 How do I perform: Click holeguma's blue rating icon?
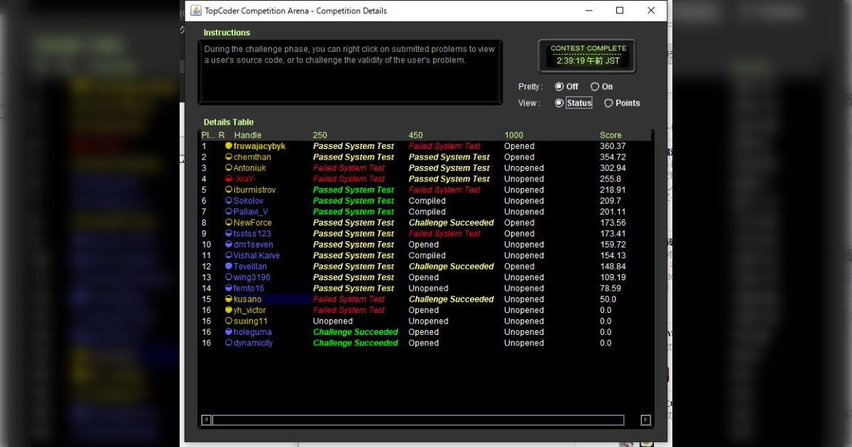click(x=229, y=332)
